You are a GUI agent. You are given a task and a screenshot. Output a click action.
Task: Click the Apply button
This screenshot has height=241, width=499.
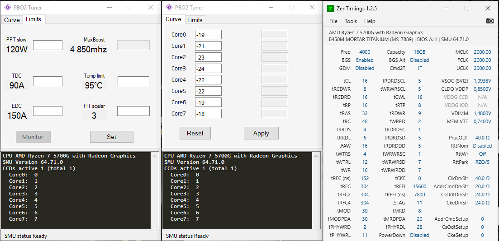261,133
